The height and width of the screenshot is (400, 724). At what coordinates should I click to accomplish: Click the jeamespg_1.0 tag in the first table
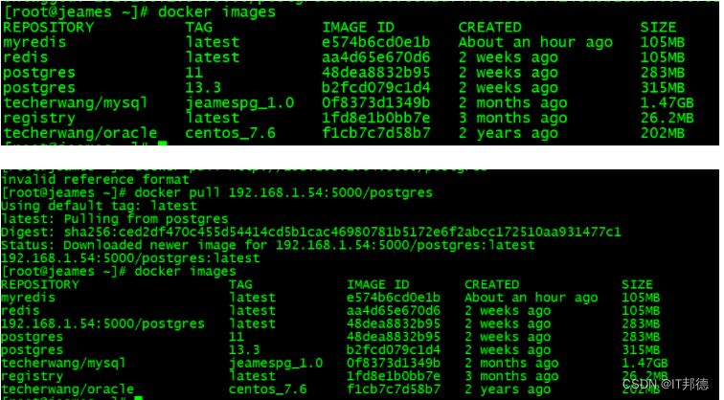(x=240, y=102)
